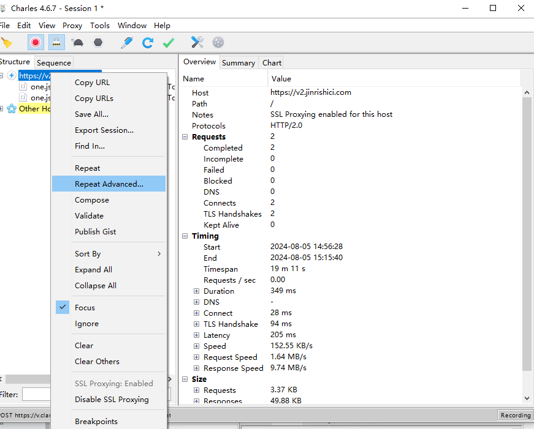Stop recording with the red record icon

pos(36,42)
